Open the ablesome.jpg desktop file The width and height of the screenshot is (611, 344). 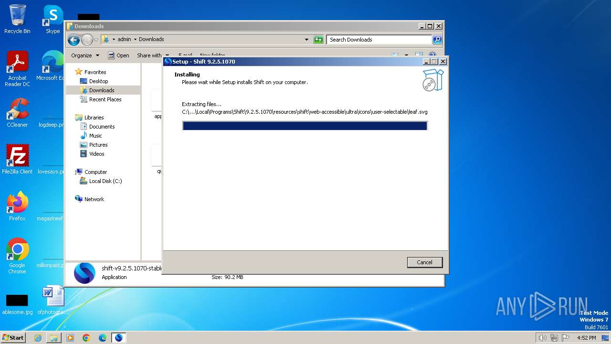point(17,304)
